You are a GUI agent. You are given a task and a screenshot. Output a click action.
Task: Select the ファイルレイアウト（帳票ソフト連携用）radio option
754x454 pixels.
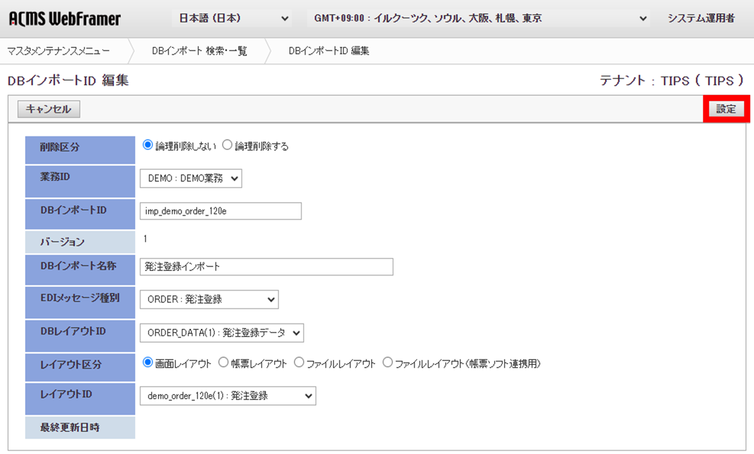(x=388, y=362)
